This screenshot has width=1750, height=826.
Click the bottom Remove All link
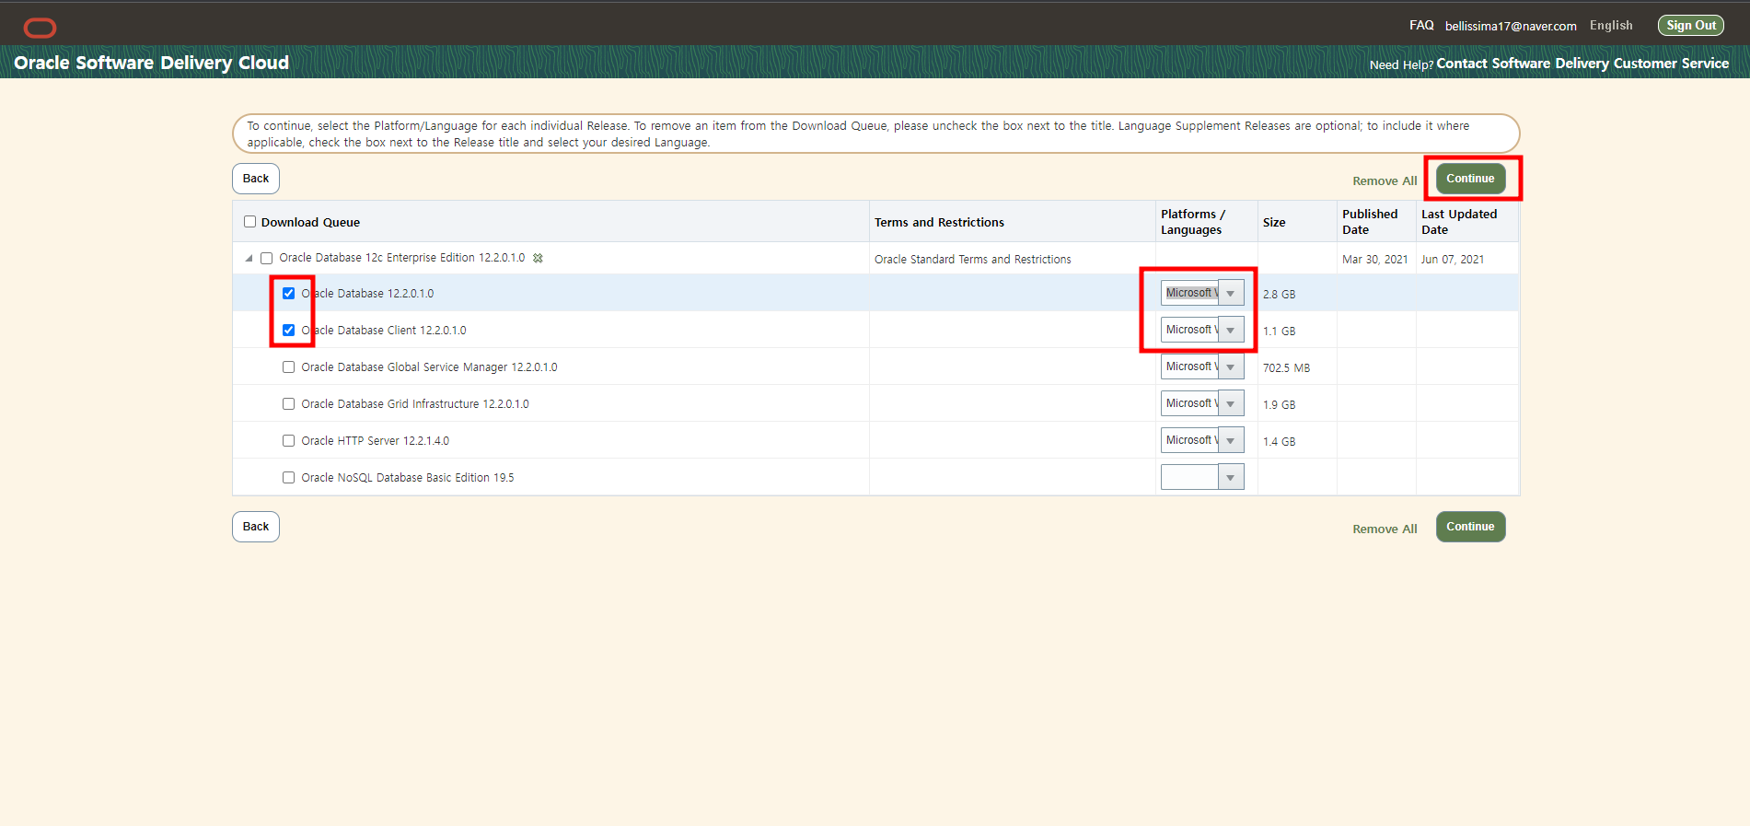coord(1385,529)
